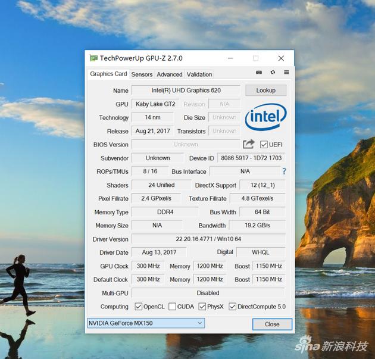Click the Default Clock row Boost 1150 MHz

tap(269, 279)
